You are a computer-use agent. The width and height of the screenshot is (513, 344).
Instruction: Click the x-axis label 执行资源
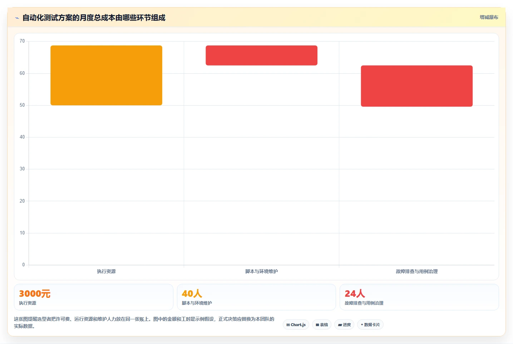(x=106, y=271)
